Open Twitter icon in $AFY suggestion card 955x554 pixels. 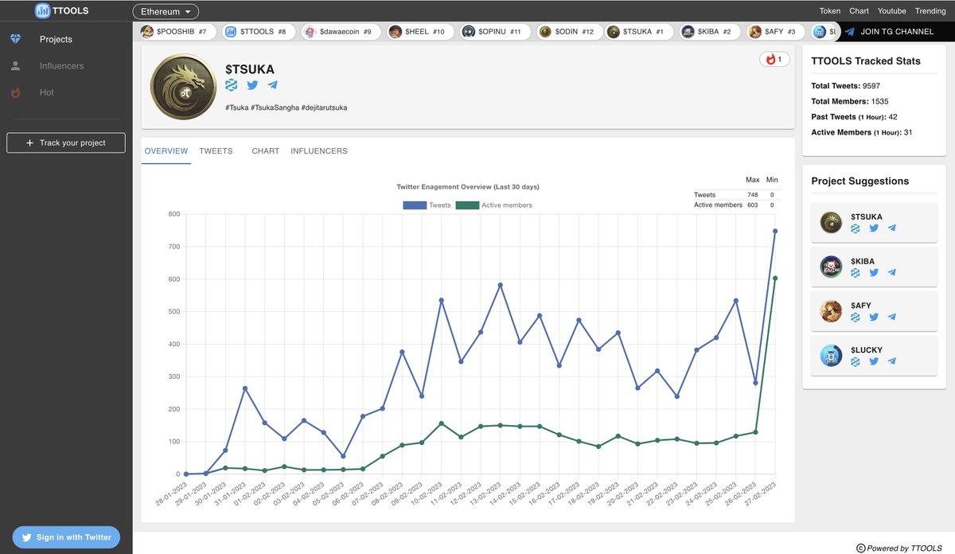pos(874,317)
